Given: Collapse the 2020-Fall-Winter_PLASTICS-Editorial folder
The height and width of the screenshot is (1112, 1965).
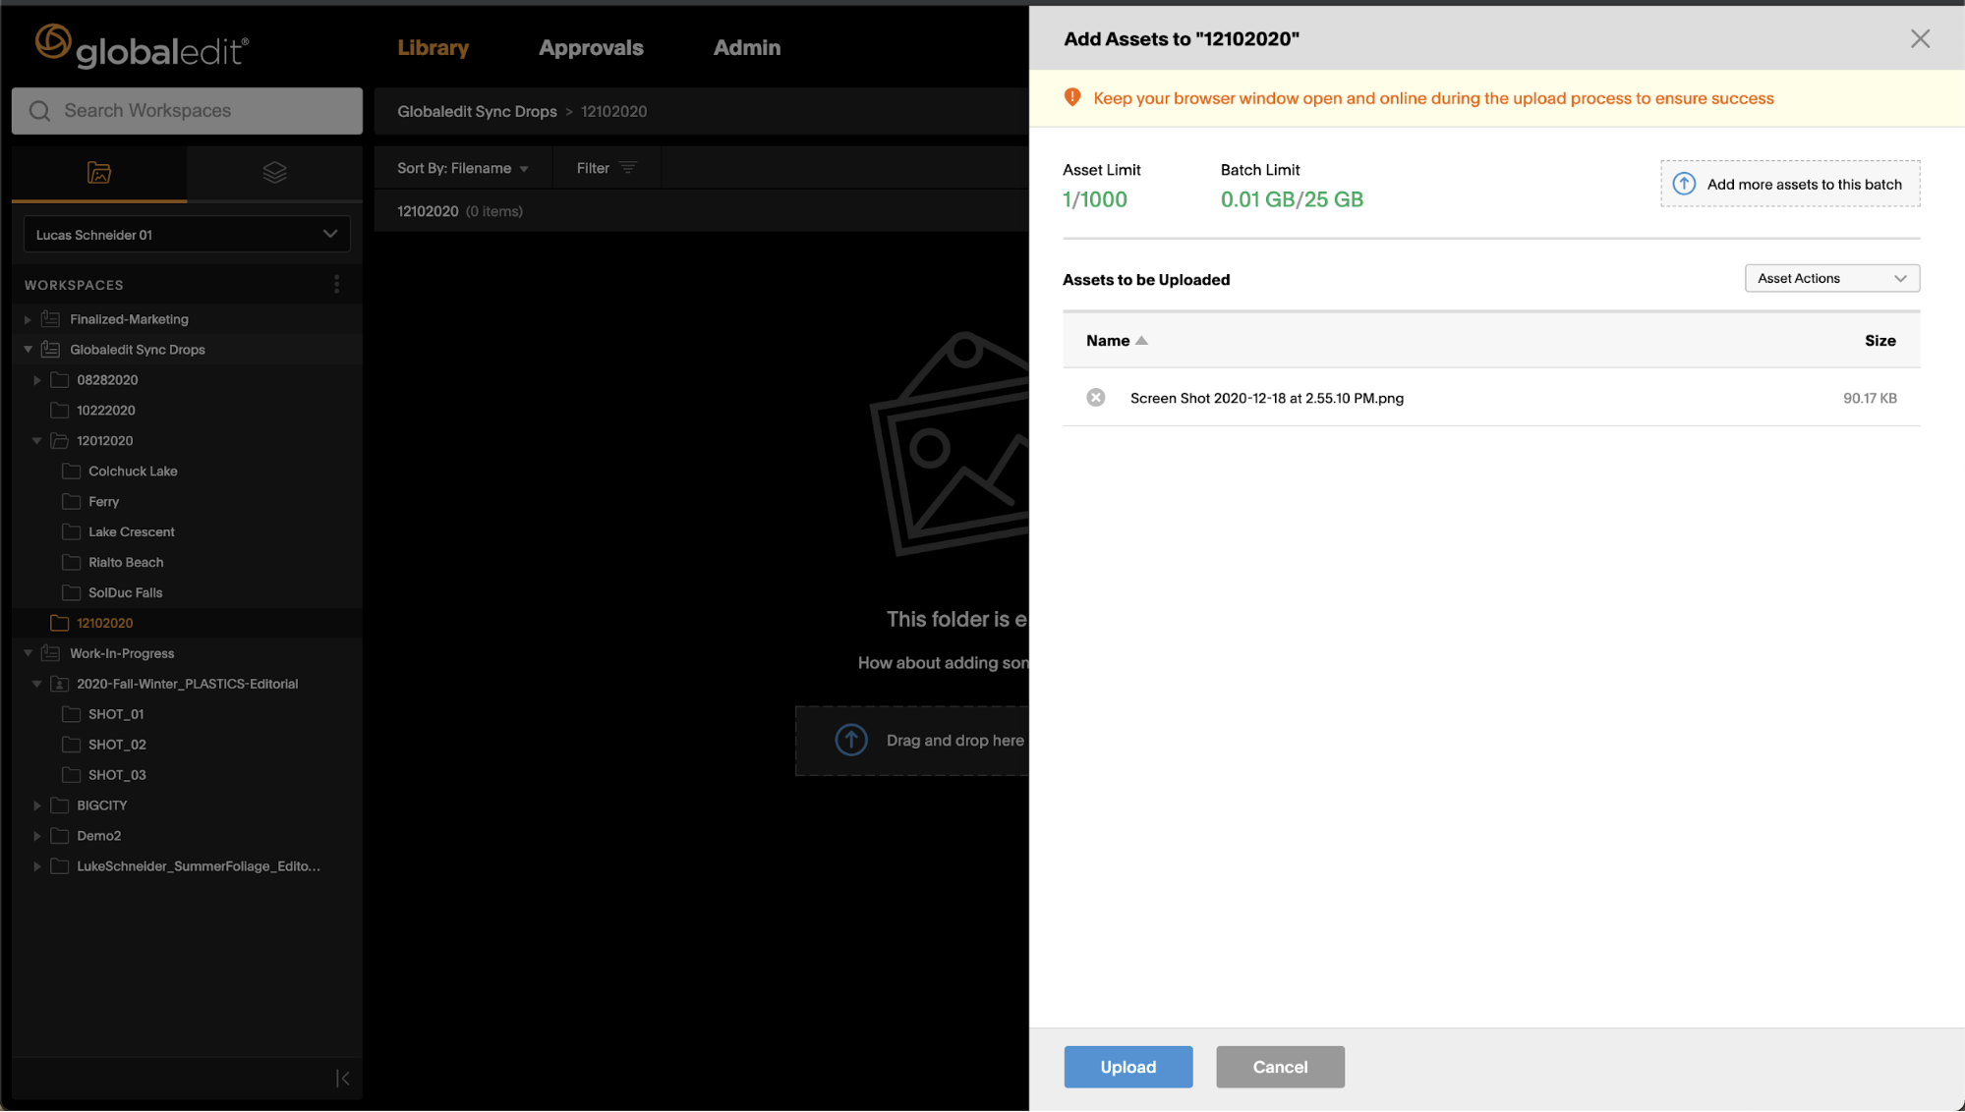Looking at the screenshot, I should tap(36, 684).
